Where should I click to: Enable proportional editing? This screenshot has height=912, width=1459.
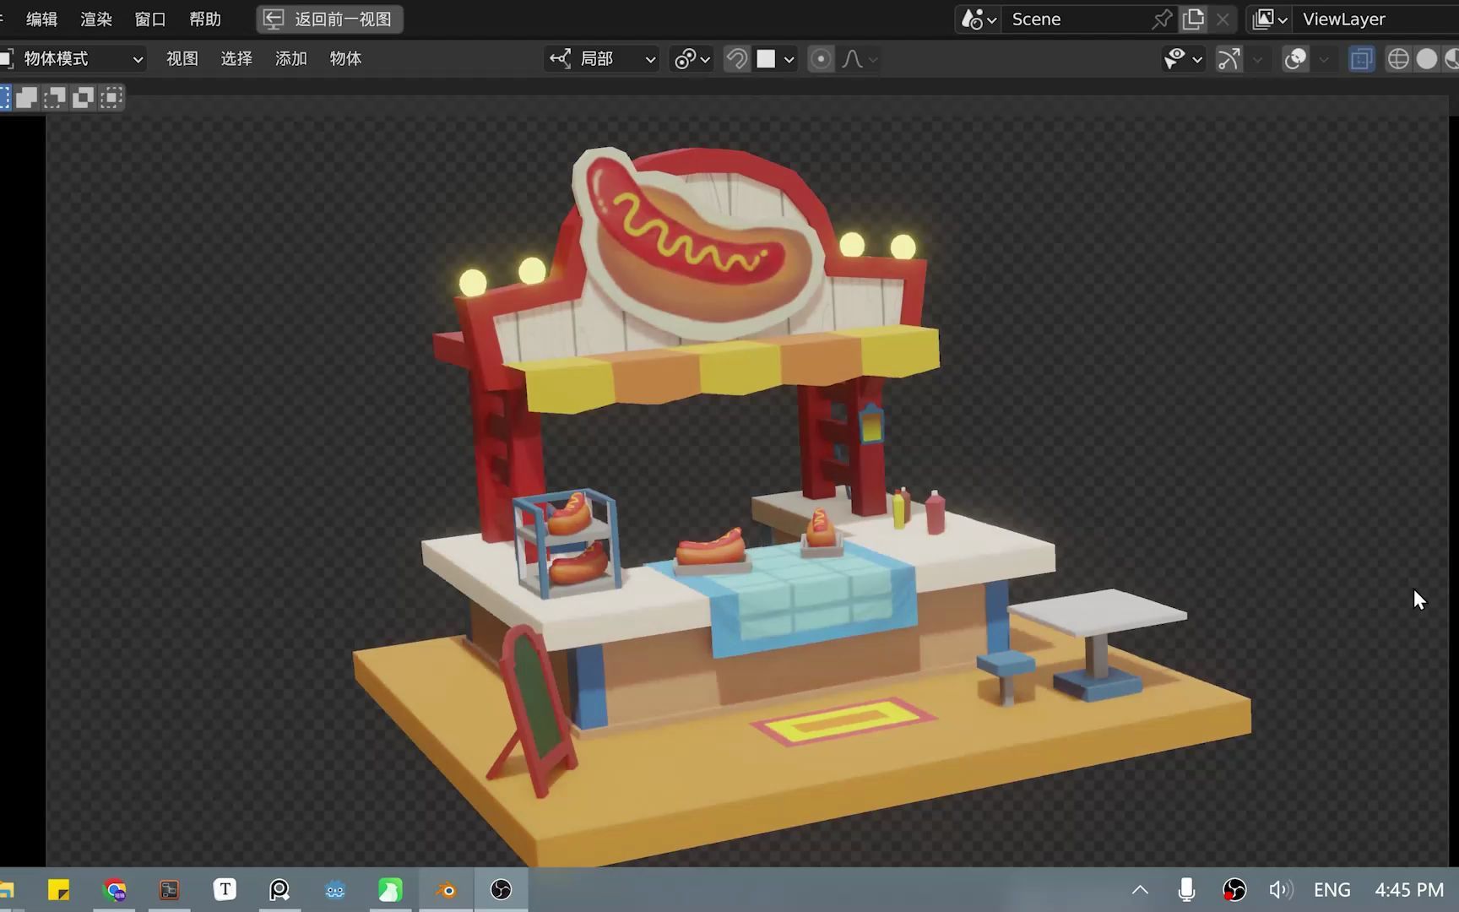pos(821,59)
